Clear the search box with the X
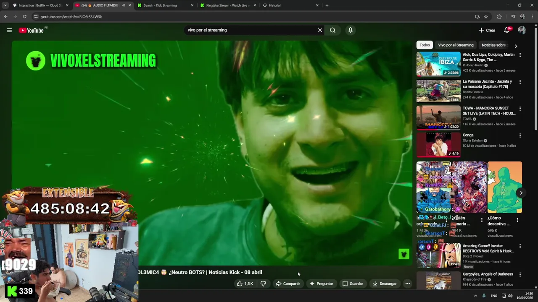 point(320,30)
